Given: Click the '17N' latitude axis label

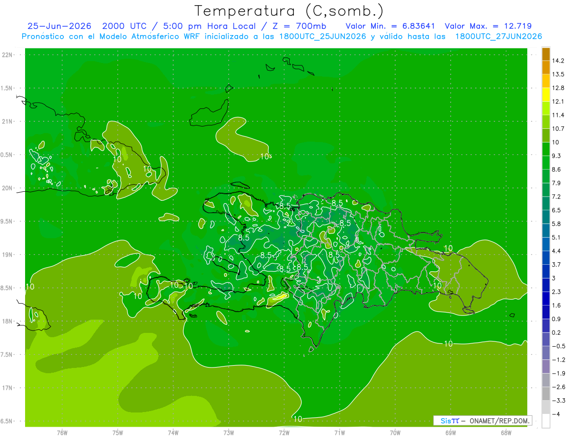Looking at the screenshot, I should click(8, 388).
